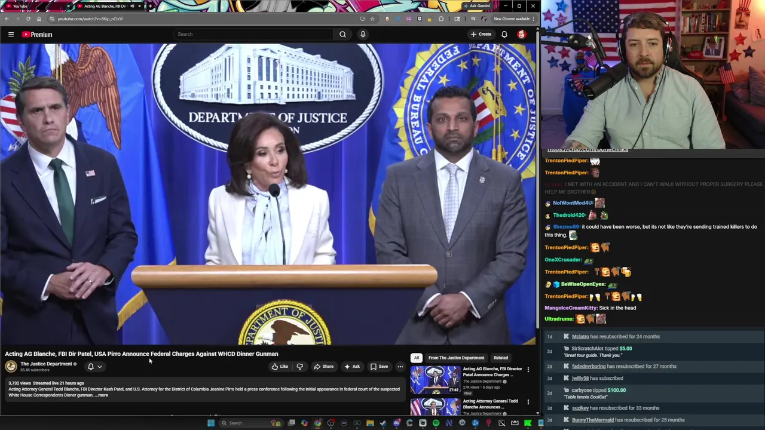Click MangoIceCreamKitty chat message
The height and width of the screenshot is (430, 765).
pyautogui.click(x=590, y=308)
